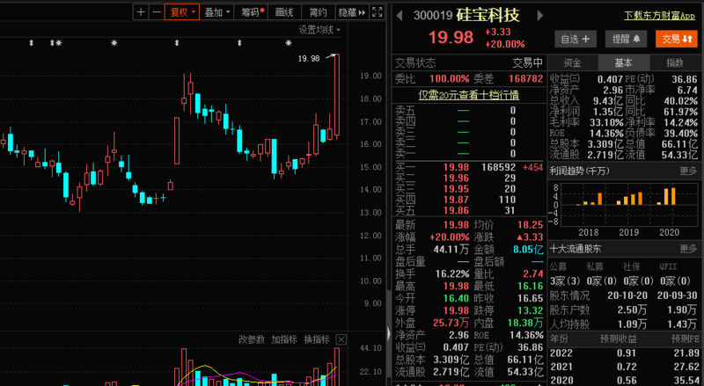Viewport: 704px width, 386px height.
Task: Click the last star event marker above chart
Action: [289, 43]
